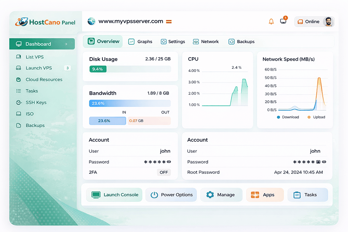
Task: Select the SSH Keys sidebar icon
Action: coord(19,102)
